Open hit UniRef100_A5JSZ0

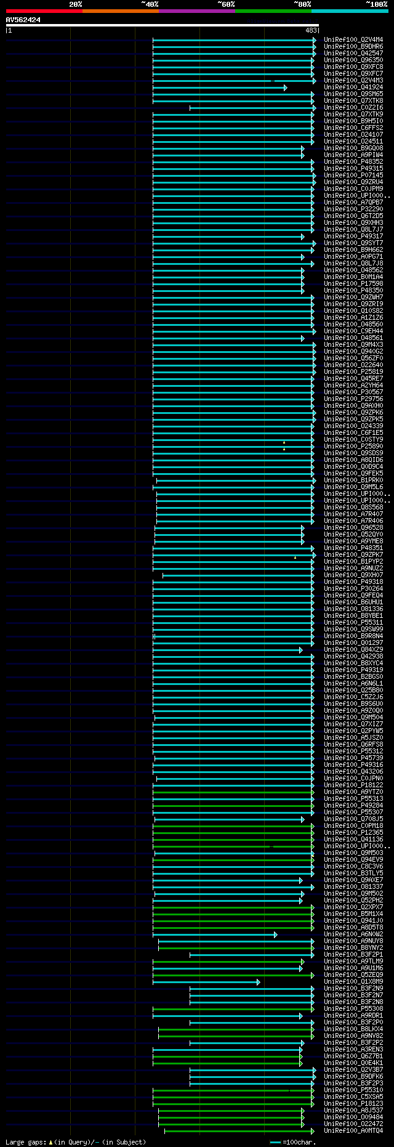[x=353, y=738]
